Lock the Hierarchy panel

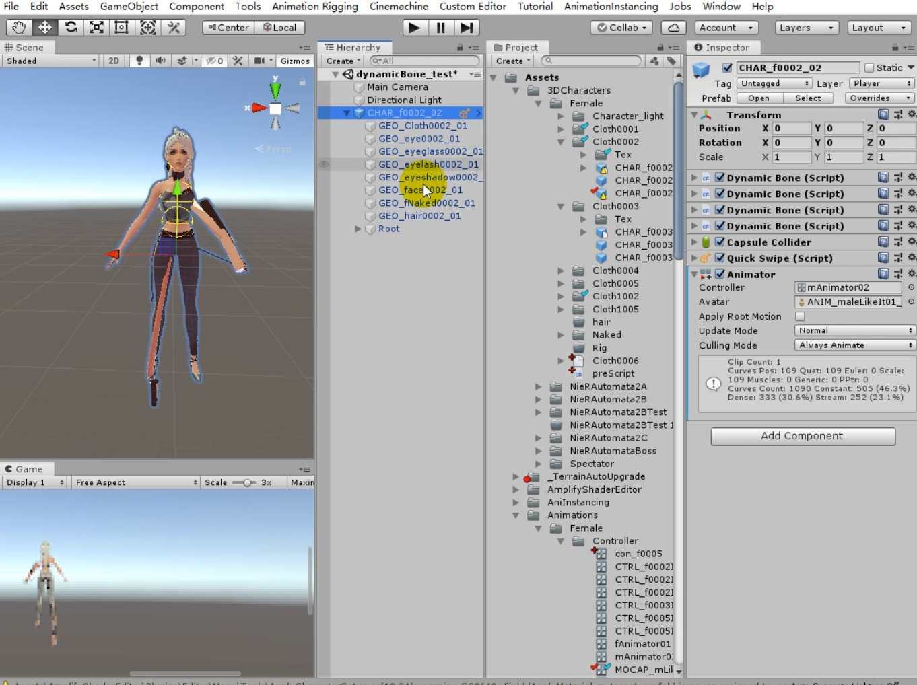460,48
